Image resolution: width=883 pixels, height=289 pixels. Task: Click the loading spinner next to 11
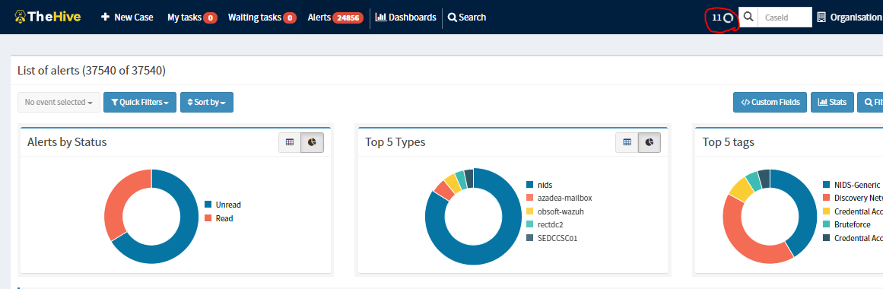click(x=728, y=18)
